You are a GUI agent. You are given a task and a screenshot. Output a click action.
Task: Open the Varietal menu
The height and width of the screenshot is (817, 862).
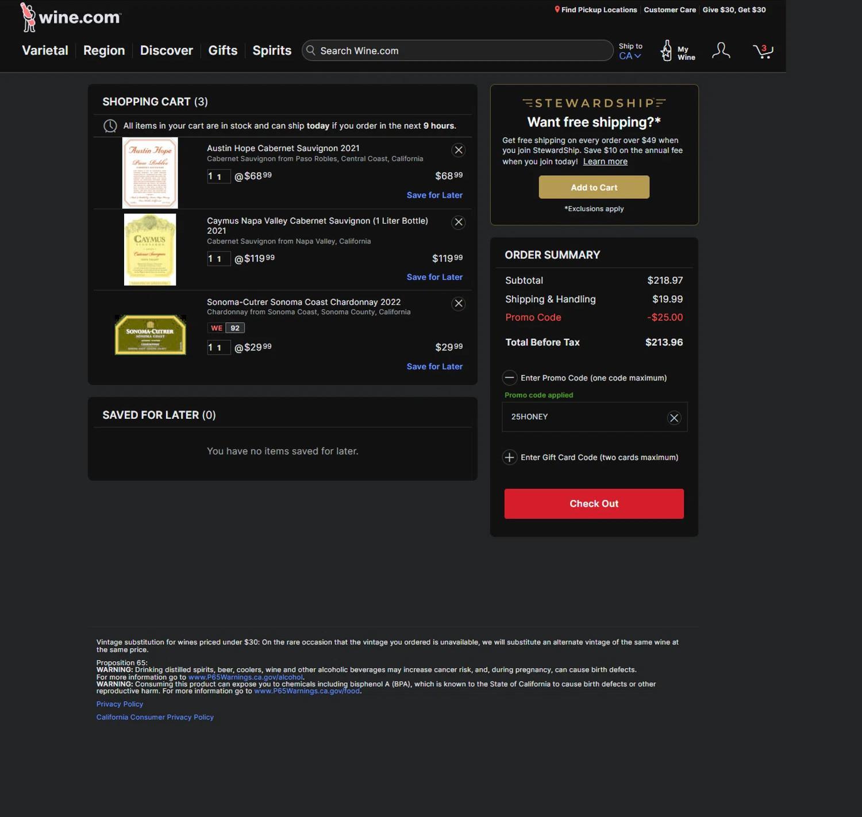tap(45, 51)
